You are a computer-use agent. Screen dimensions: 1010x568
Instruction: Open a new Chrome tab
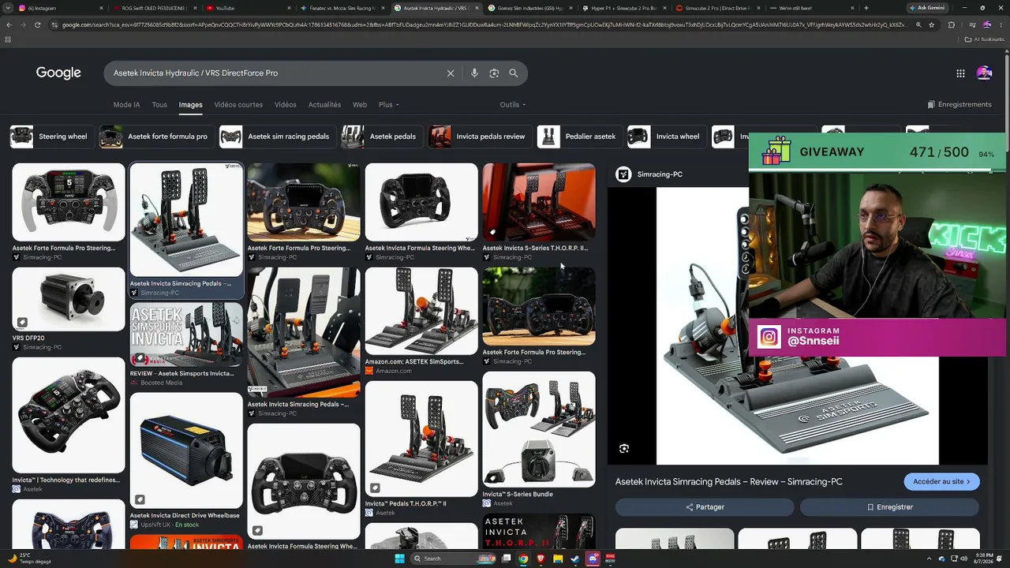(x=866, y=8)
